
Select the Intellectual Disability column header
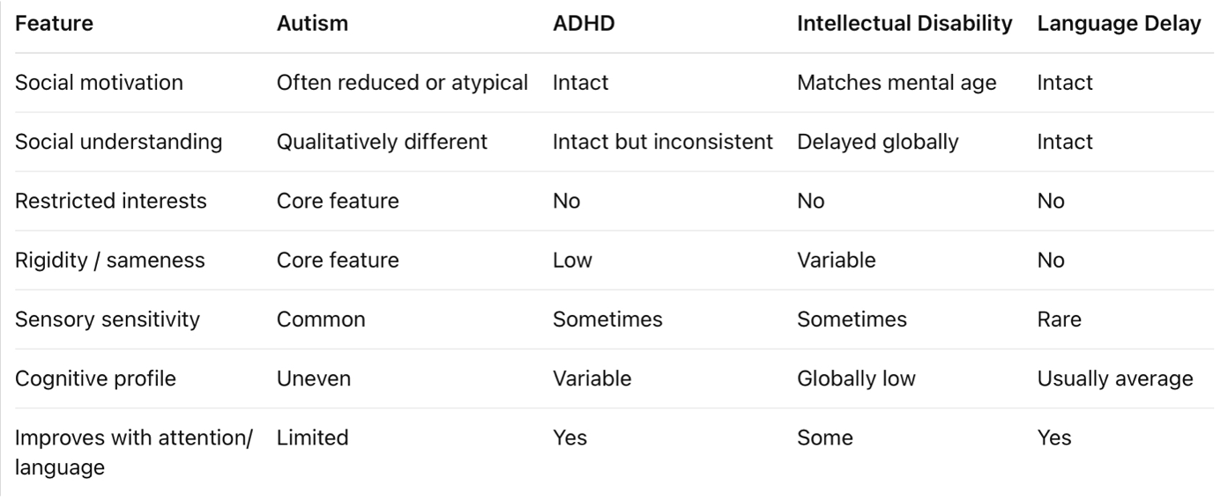(904, 24)
